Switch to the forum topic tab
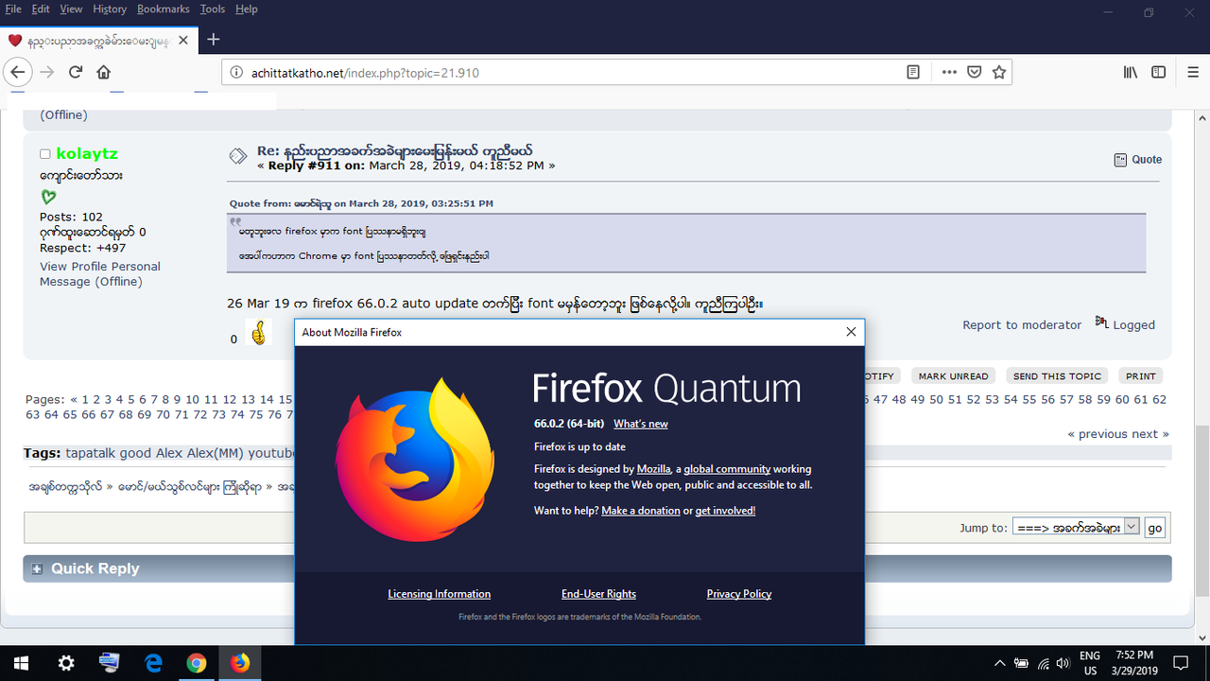The height and width of the screenshot is (681, 1210). coord(95,40)
